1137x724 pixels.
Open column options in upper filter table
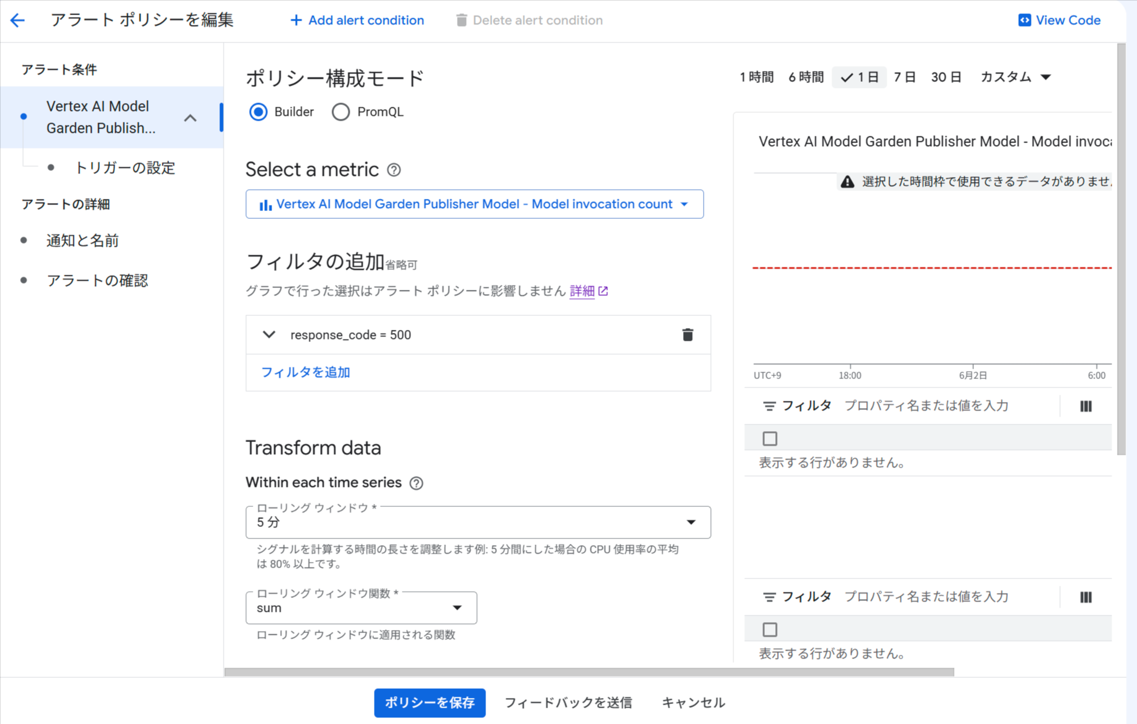pyautogui.click(x=1085, y=406)
